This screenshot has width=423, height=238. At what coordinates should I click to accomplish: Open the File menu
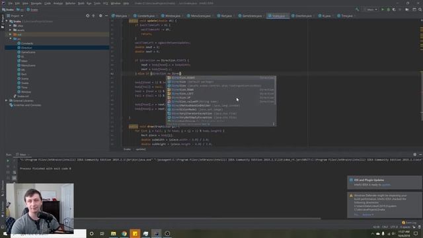[11, 3]
